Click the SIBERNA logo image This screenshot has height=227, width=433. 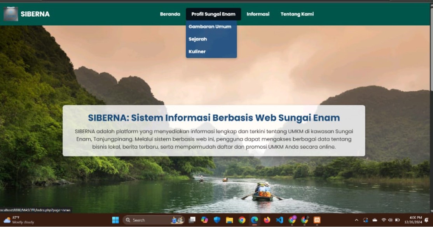[x=11, y=14]
